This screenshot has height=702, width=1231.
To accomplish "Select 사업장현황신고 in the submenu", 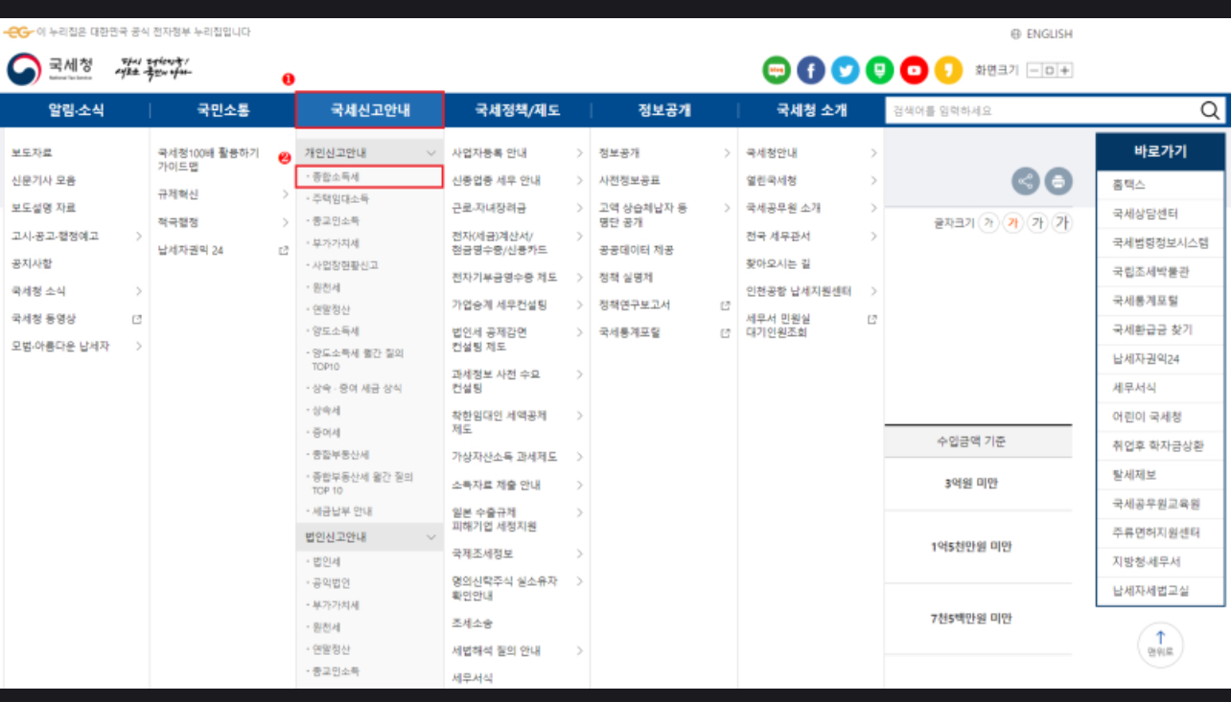I will click(x=344, y=264).
